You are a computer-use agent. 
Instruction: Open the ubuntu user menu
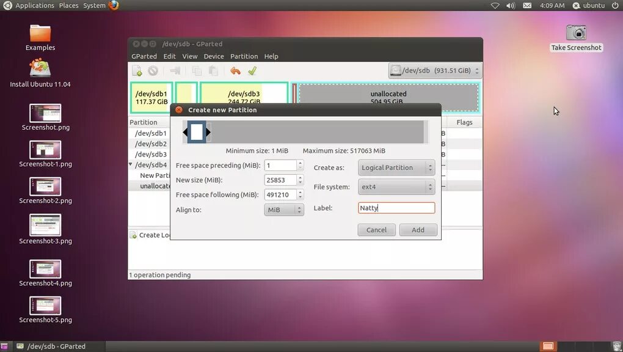pyautogui.click(x=589, y=5)
